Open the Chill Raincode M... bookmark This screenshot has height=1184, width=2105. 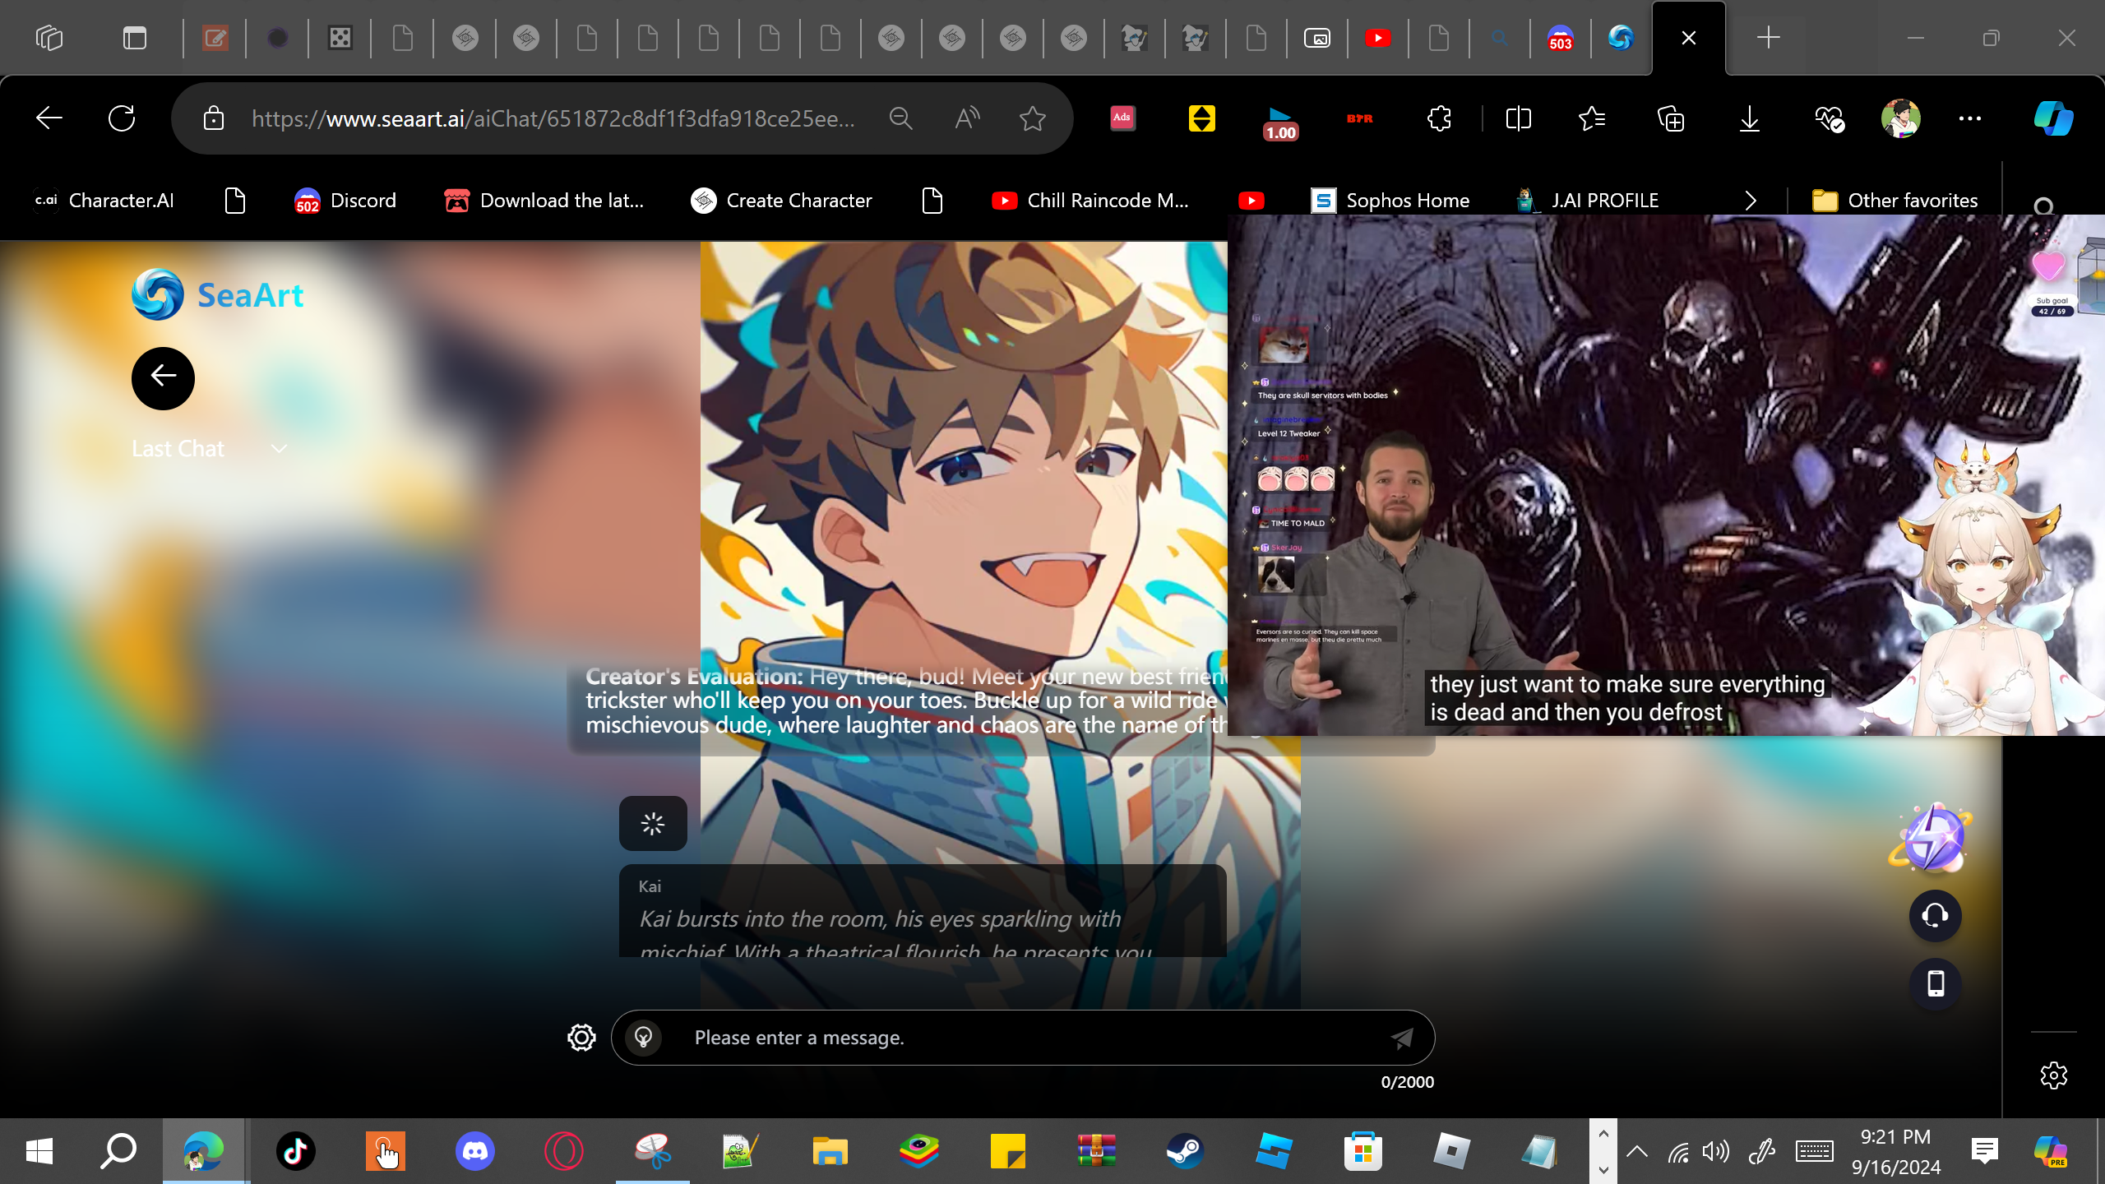coord(1091,201)
